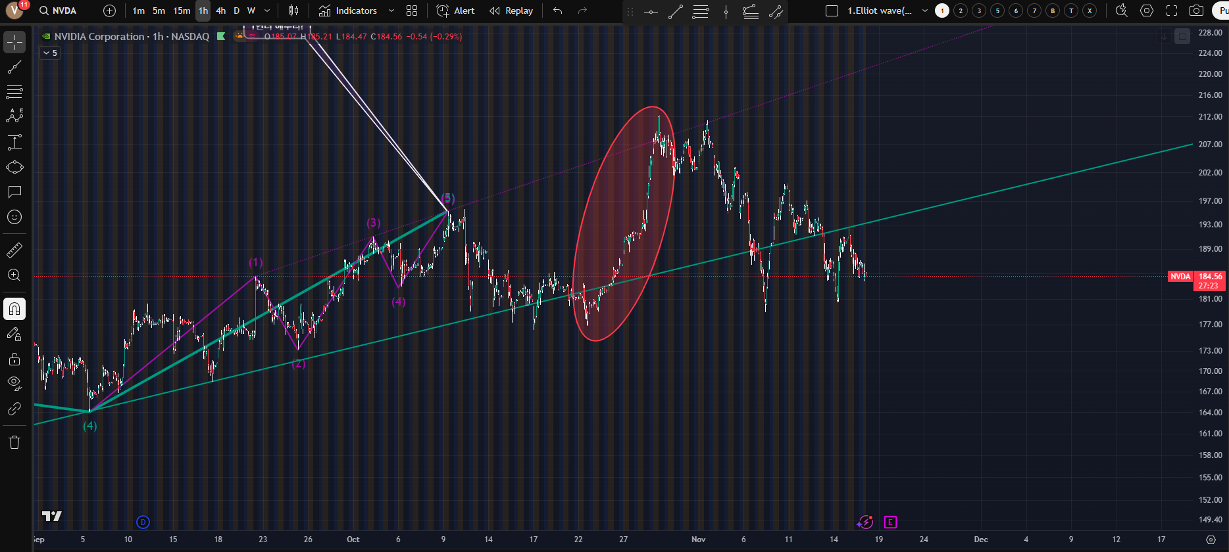Screen dimensions: 1229x552
Task: Open the Elliot wave layout dropdown
Action: click(x=924, y=11)
